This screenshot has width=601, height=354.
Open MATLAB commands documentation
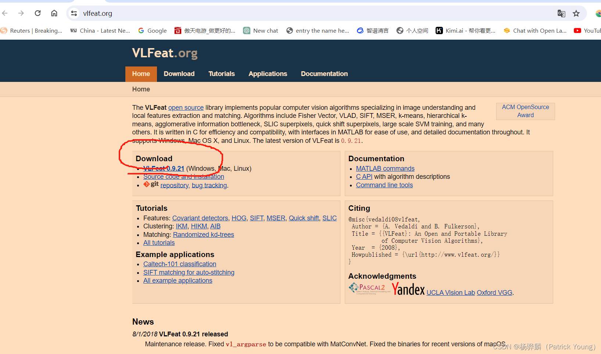pyautogui.click(x=385, y=169)
